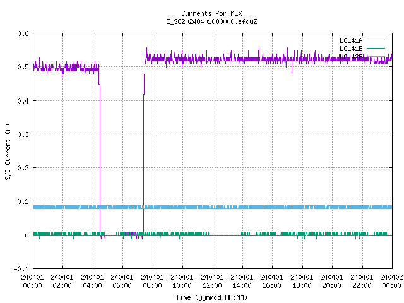Click the "Time (yymmdd HH:MM)" x-axis label
This screenshot has width=404, height=303.
pyautogui.click(x=211, y=297)
